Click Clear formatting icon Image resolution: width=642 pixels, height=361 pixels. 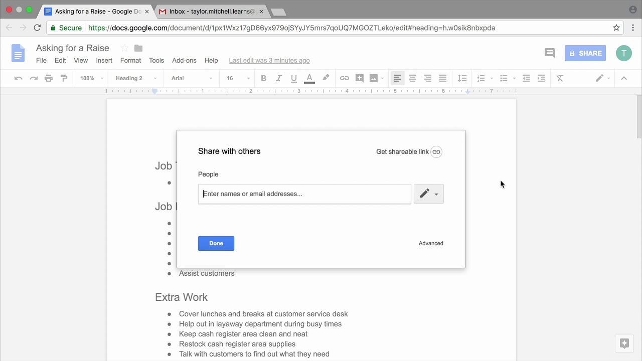point(560,78)
